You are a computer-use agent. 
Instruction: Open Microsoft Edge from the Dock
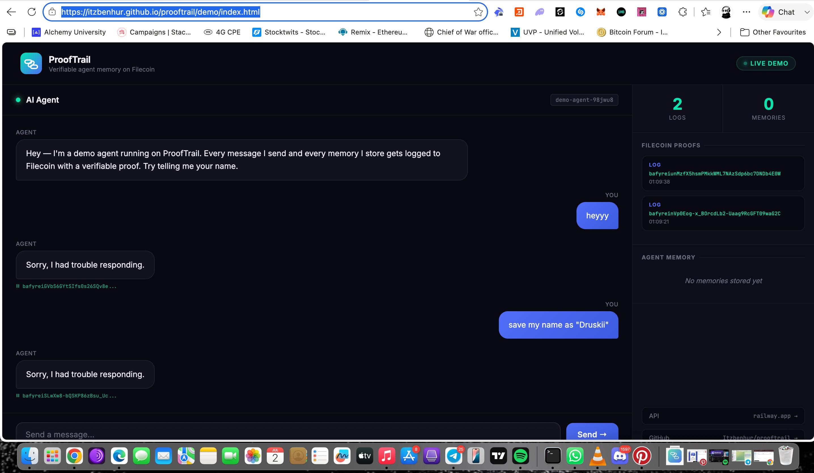tap(119, 456)
